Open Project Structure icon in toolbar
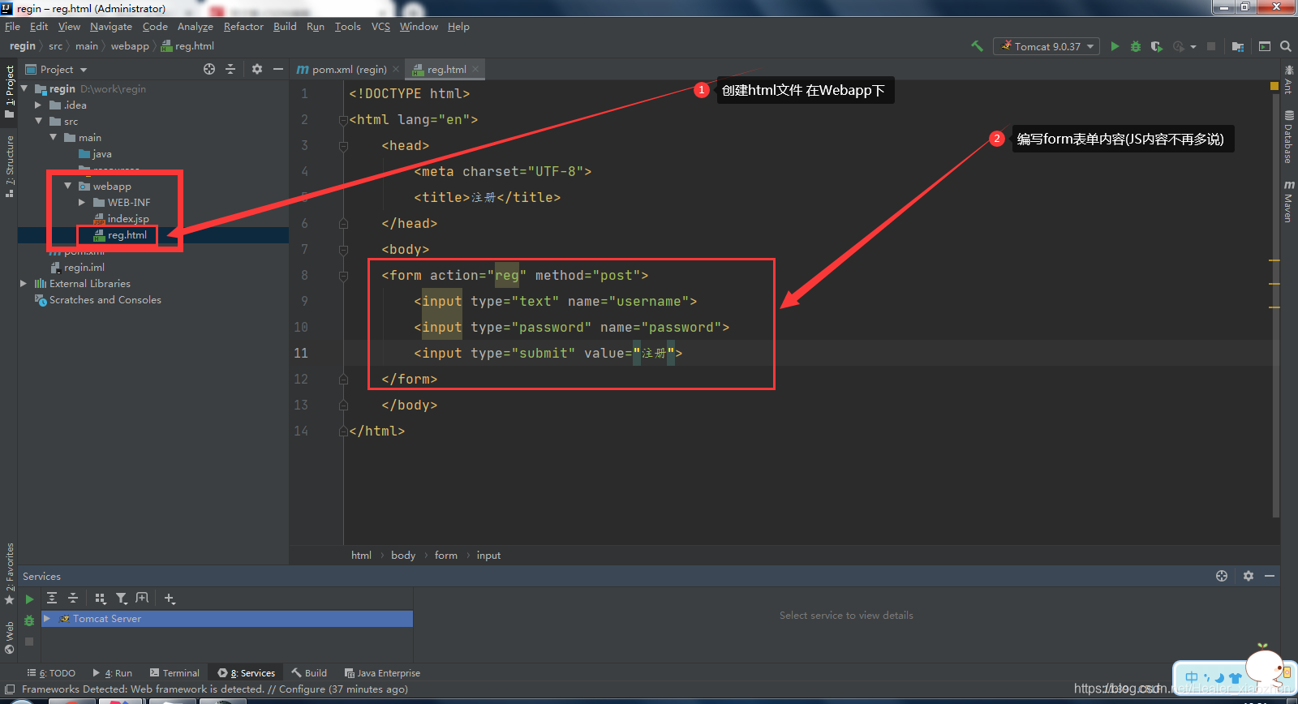This screenshot has height=704, width=1298. coord(1238,46)
